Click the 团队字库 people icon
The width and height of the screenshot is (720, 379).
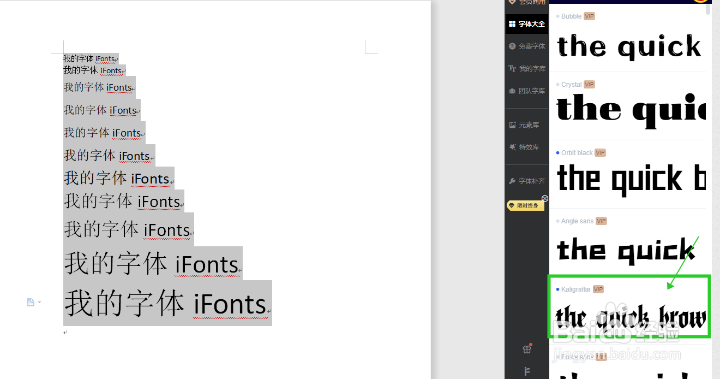pyautogui.click(x=512, y=91)
